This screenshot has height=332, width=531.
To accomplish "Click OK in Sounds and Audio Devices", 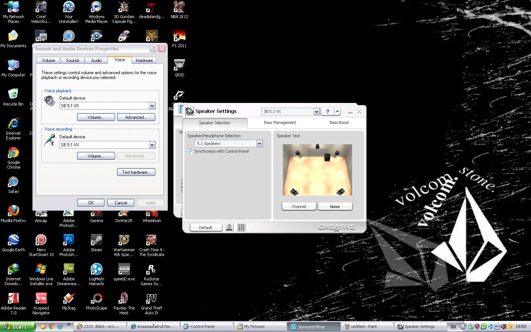I will [91, 203].
